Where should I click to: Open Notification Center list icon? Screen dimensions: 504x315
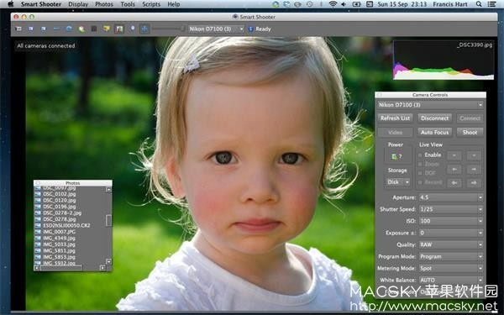pyautogui.click(x=491, y=4)
